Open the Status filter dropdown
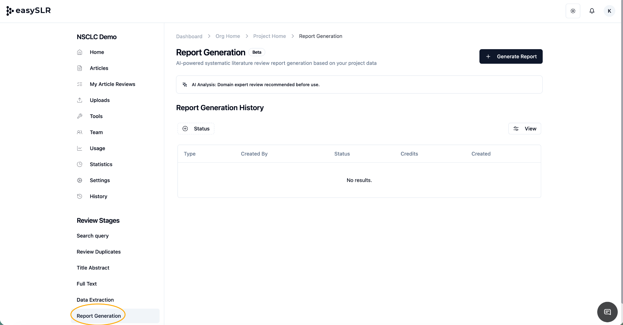The height and width of the screenshot is (325, 623). [x=196, y=129]
